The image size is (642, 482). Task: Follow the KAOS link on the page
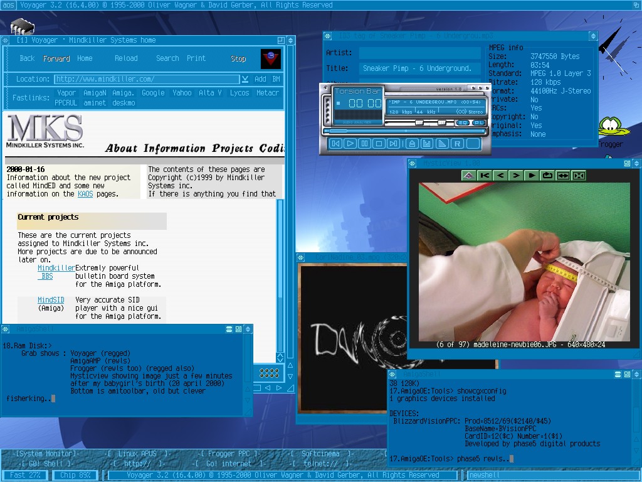click(x=85, y=194)
